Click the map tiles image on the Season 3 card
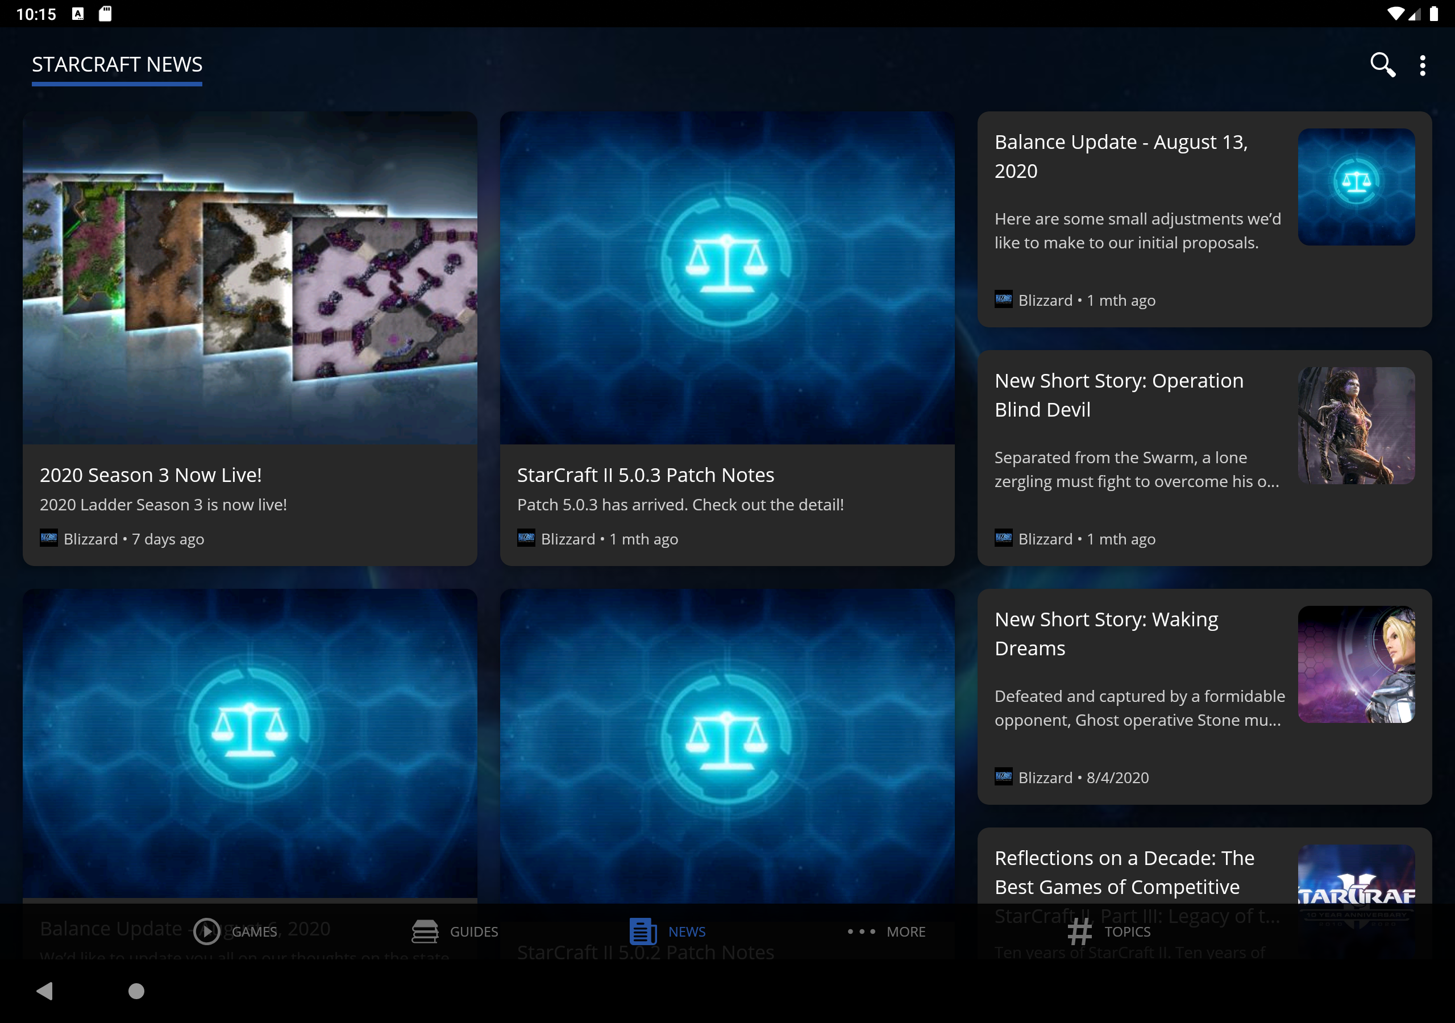1455x1023 pixels. pyautogui.click(x=250, y=277)
